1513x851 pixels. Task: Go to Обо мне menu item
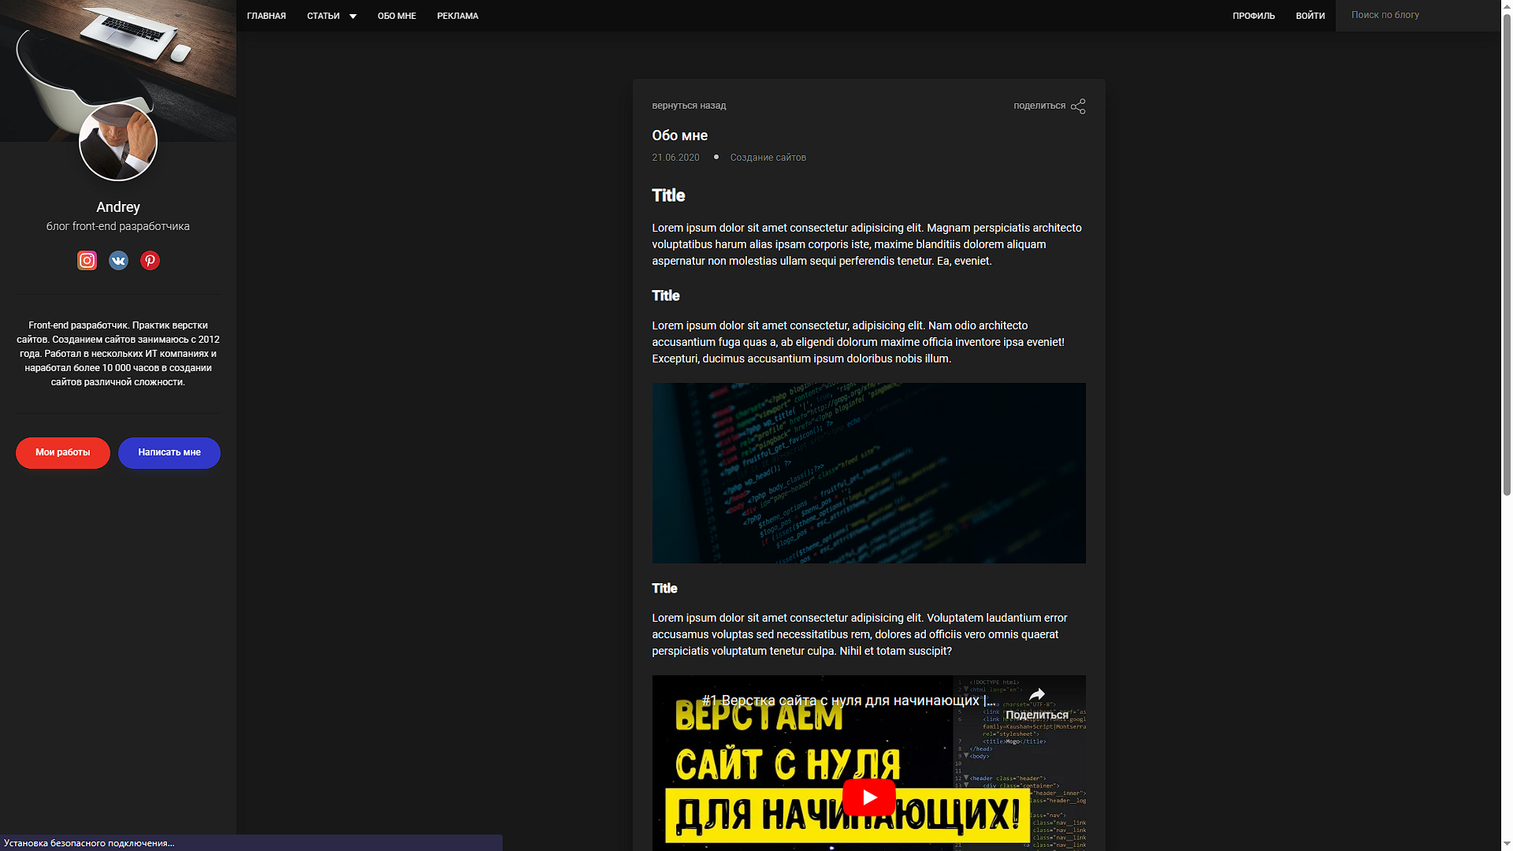pos(396,16)
